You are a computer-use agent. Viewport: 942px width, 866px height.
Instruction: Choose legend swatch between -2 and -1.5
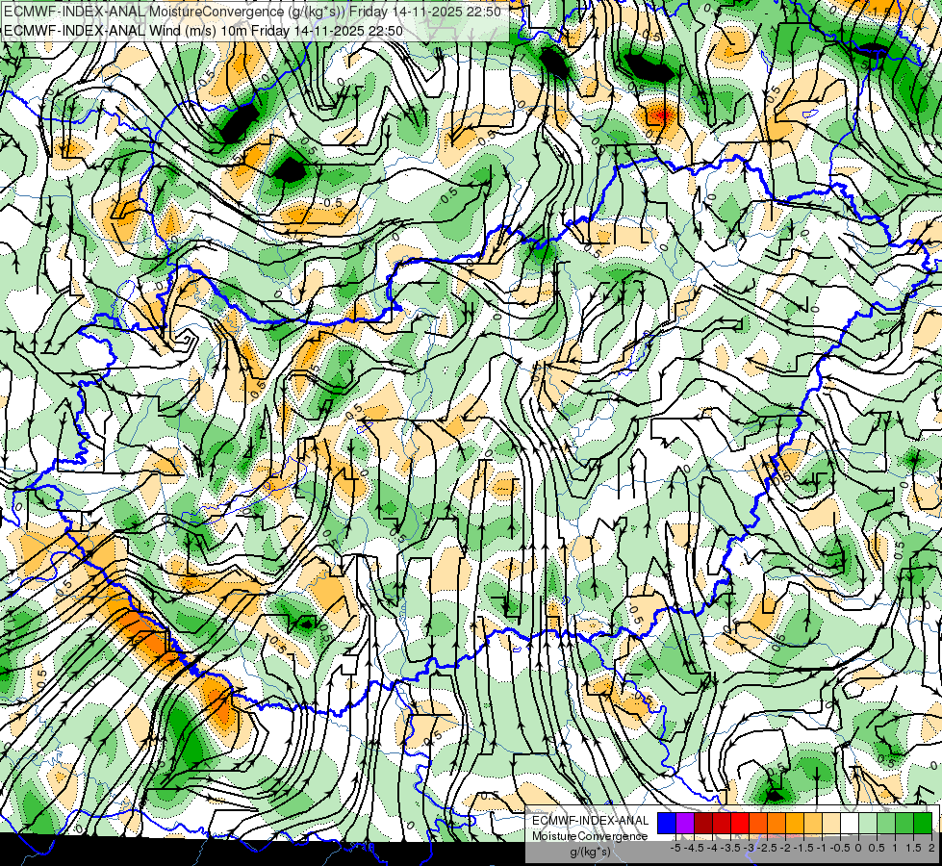(x=795, y=824)
